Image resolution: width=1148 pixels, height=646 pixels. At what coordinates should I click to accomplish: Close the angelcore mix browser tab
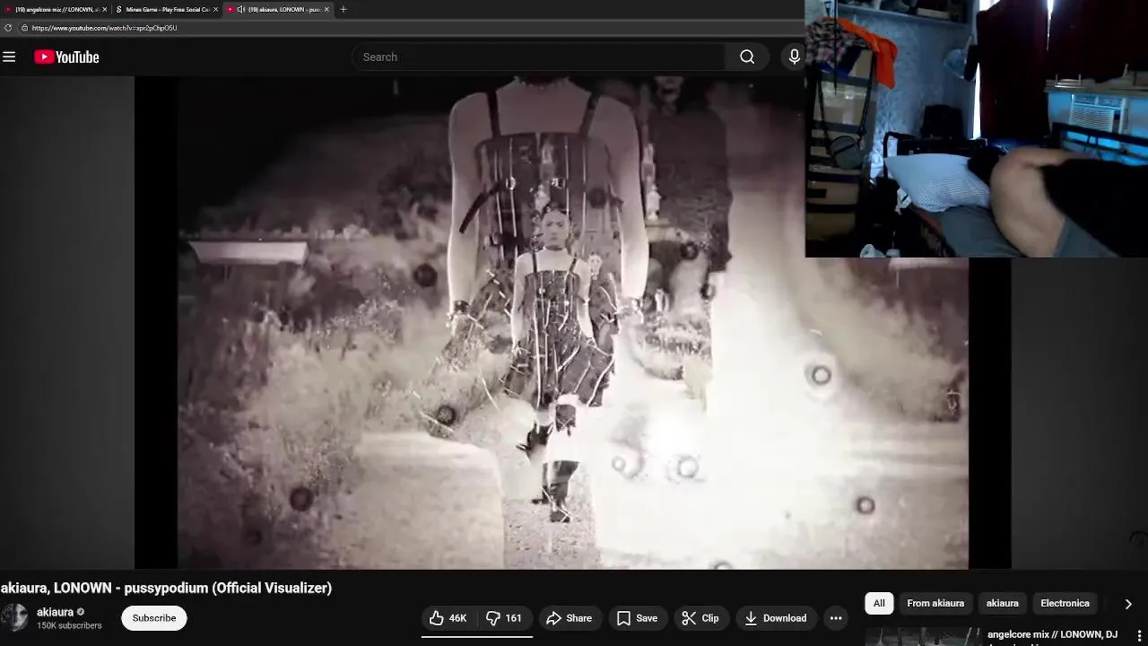[104, 9]
